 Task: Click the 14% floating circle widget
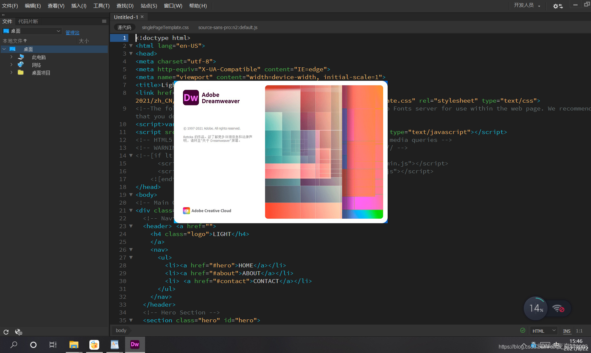(536, 308)
